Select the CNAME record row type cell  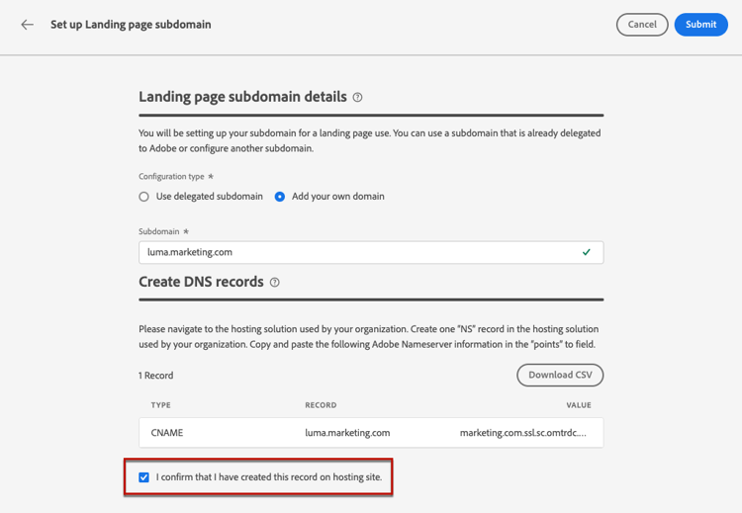coord(167,433)
